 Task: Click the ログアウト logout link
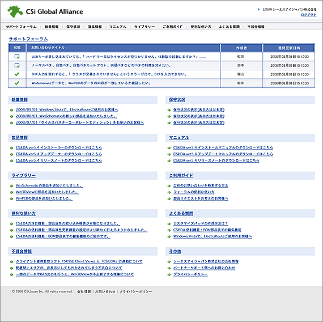click(308, 15)
